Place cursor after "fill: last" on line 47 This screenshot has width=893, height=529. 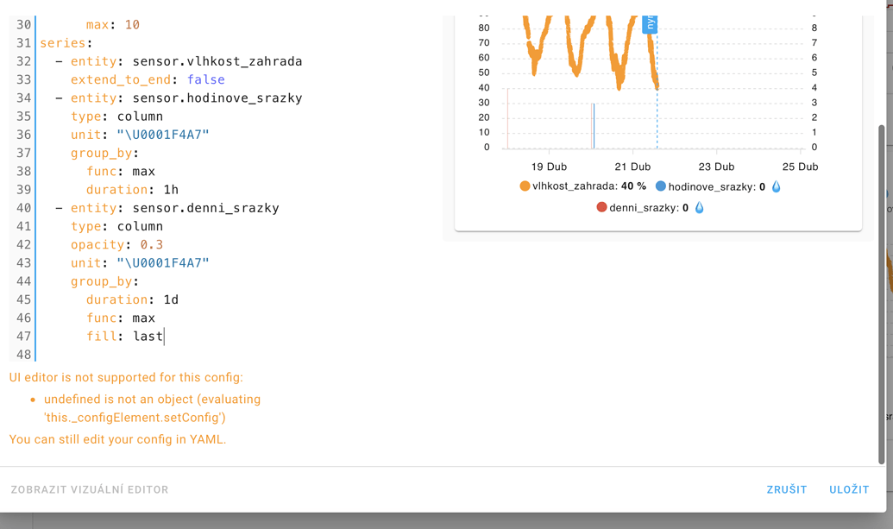point(164,337)
